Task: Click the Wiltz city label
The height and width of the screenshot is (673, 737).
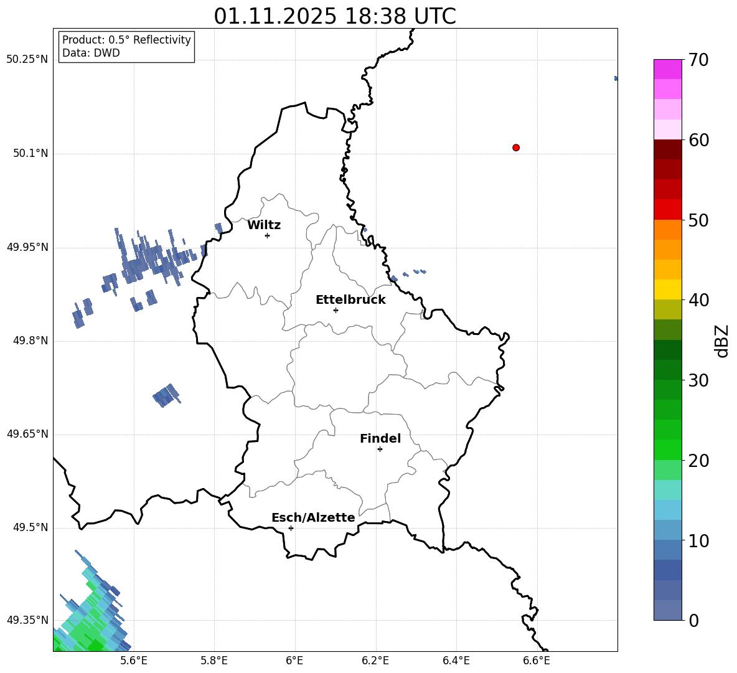Action: tap(264, 225)
